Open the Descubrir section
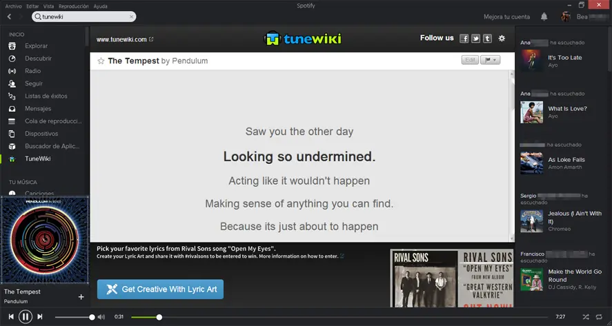Screen dimensions: 612x326 [x=38, y=59]
